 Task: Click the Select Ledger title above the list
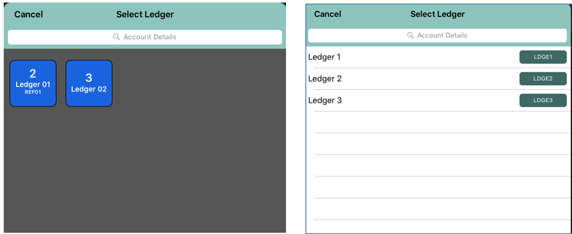437,14
